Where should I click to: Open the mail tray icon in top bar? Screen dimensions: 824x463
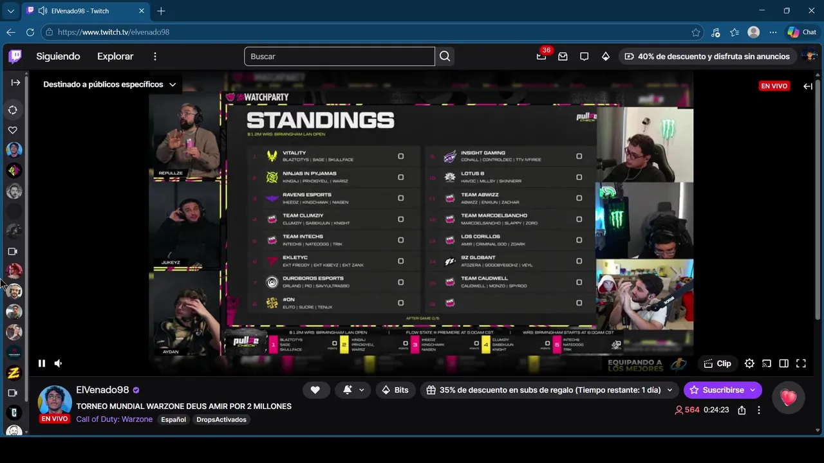563,57
